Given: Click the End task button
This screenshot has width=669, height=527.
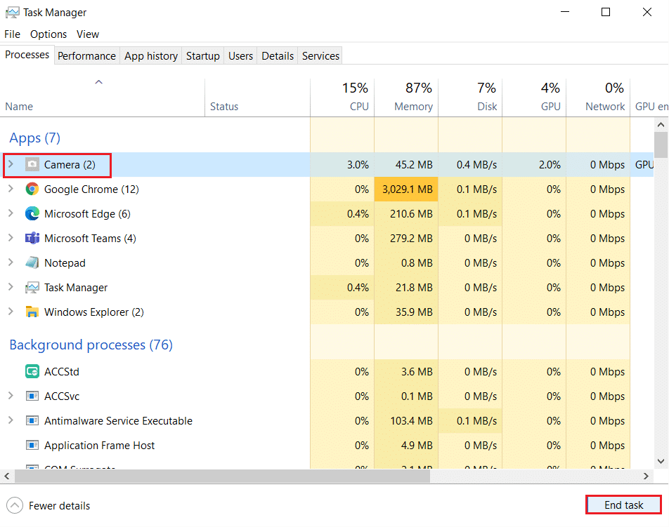Looking at the screenshot, I should pyautogui.click(x=624, y=505).
